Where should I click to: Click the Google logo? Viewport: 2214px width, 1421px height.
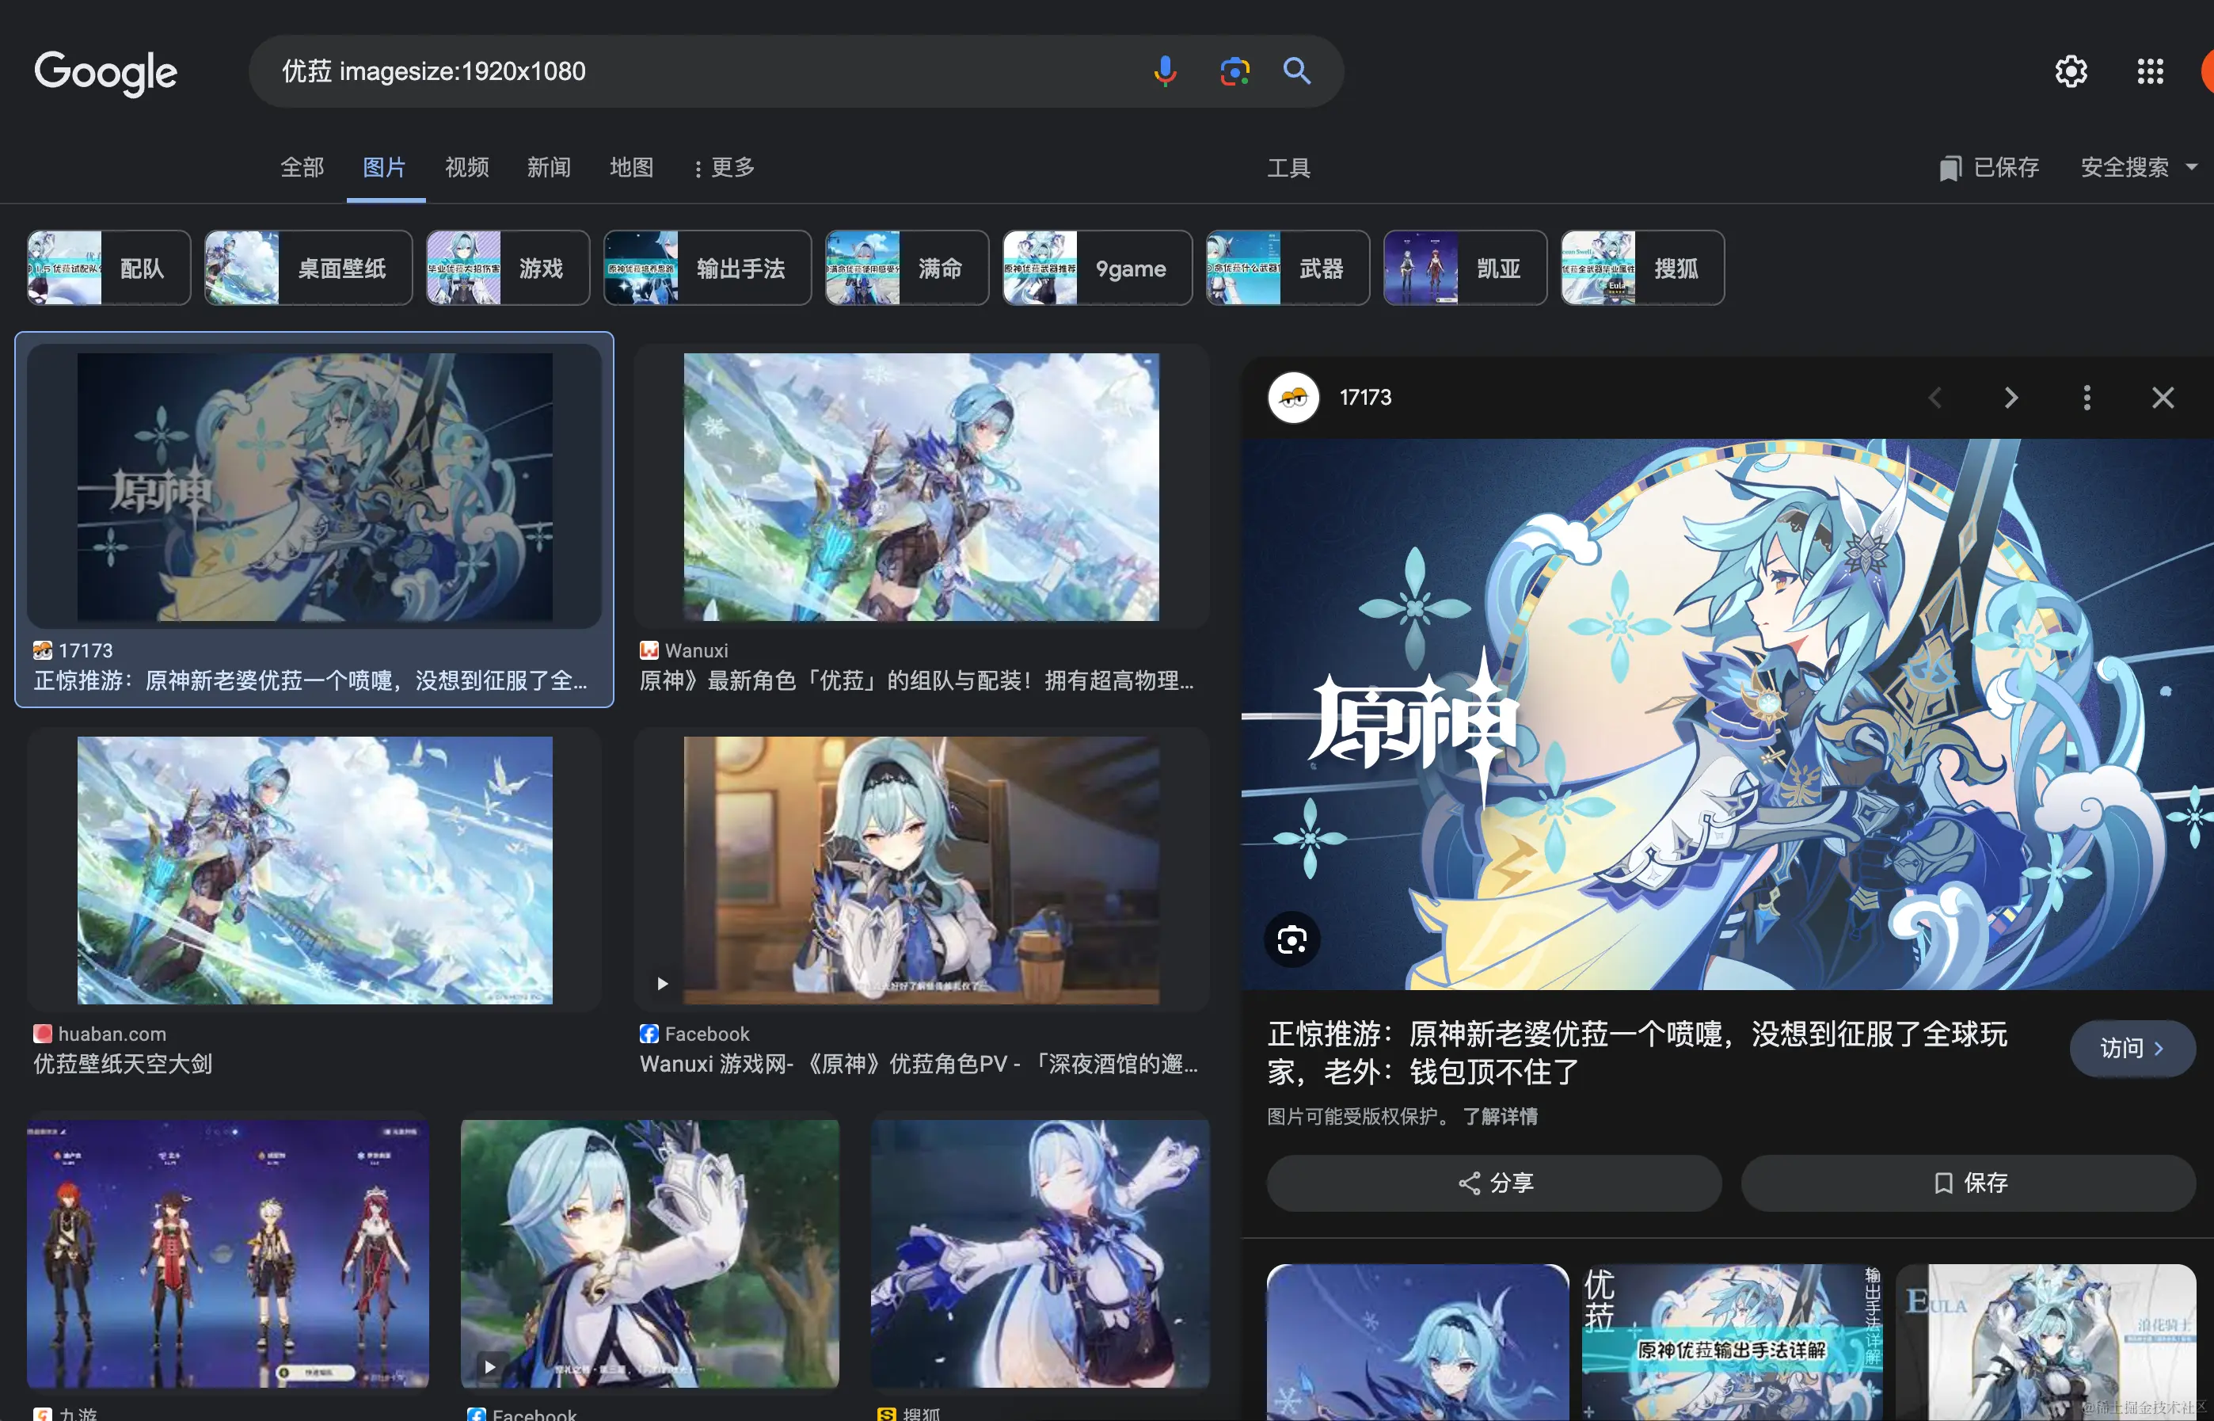tap(106, 72)
